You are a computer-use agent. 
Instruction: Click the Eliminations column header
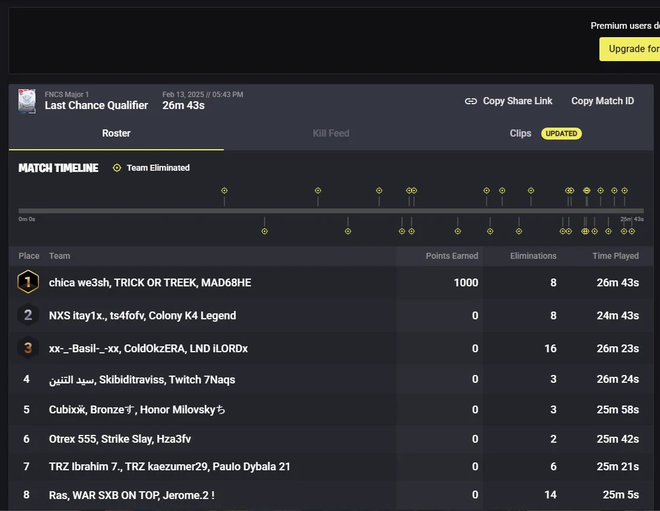[533, 256]
